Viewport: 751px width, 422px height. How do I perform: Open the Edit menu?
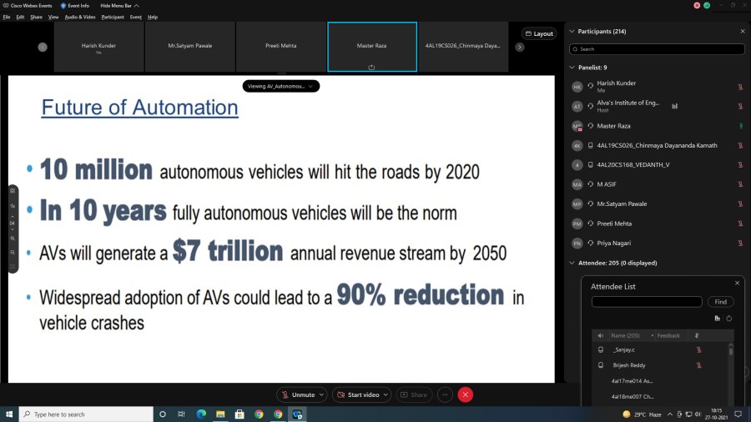pyautogui.click(x=20, y=17)
